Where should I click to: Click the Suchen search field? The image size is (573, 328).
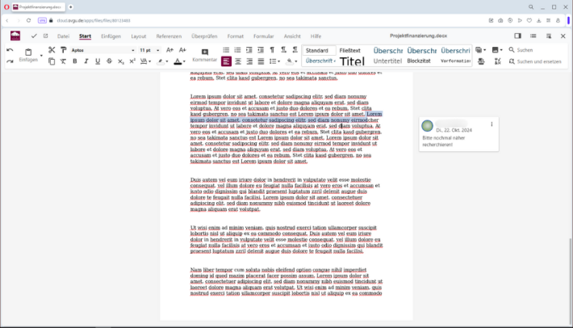[x=525, y=50]
